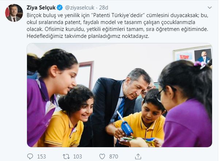Open the share upload-arrow icon
This screenshot has height=161, width=219.
click(138, 156)
